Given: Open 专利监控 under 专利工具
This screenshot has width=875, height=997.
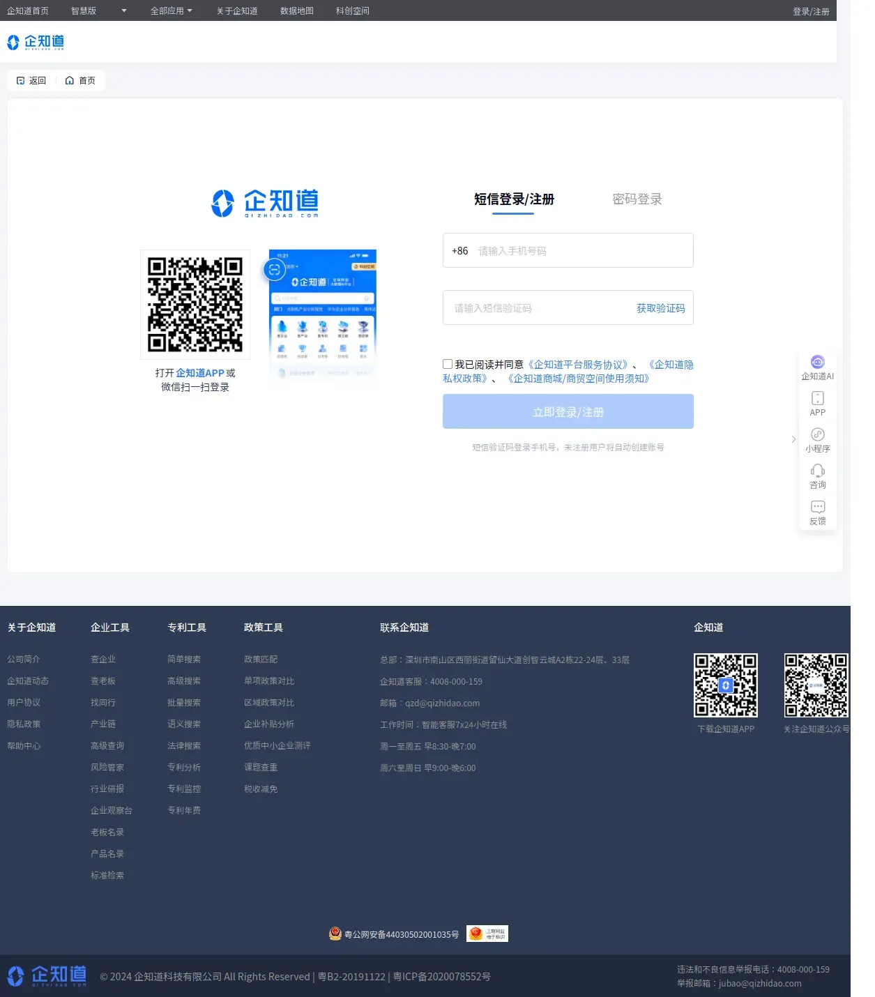Looking at the screenshot, I should tap(184, 789).
